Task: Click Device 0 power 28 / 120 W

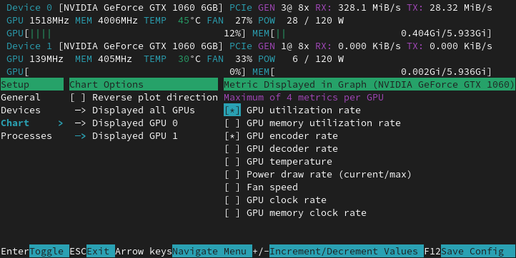Action: pos(315,21)
